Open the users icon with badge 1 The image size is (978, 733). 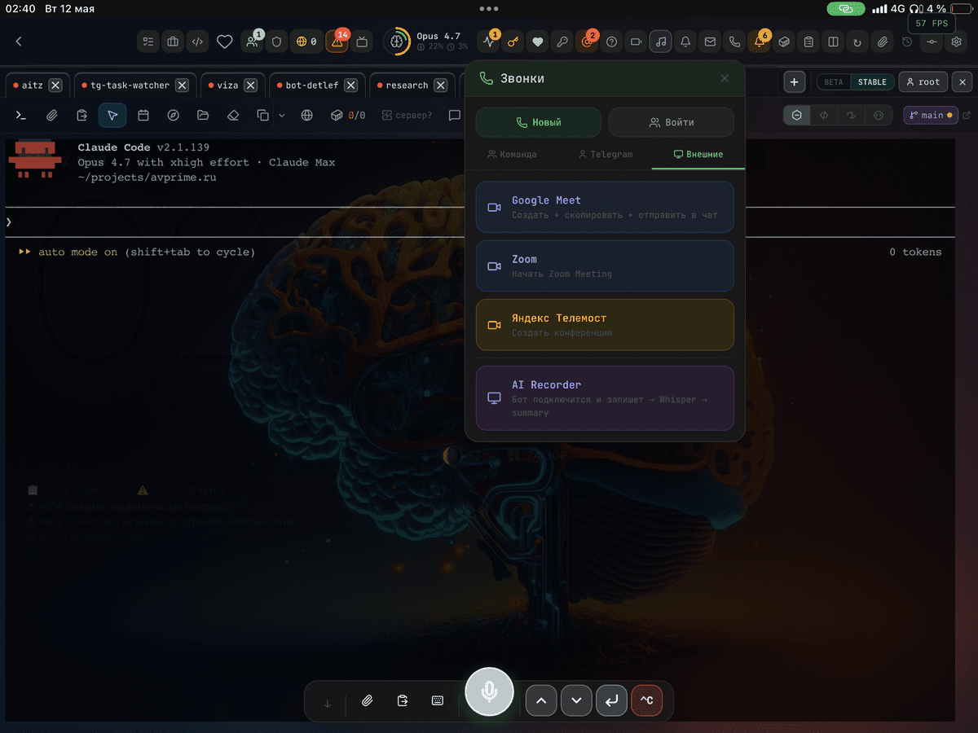click(253, 42)
